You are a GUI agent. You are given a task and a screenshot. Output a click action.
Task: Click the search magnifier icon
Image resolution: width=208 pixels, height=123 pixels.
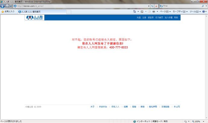202,6
